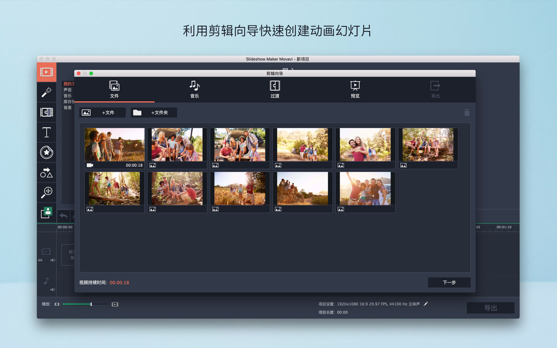Edit project settings with pencil icon
Screen dimensions: 557x348
click(x=426, y=304)
